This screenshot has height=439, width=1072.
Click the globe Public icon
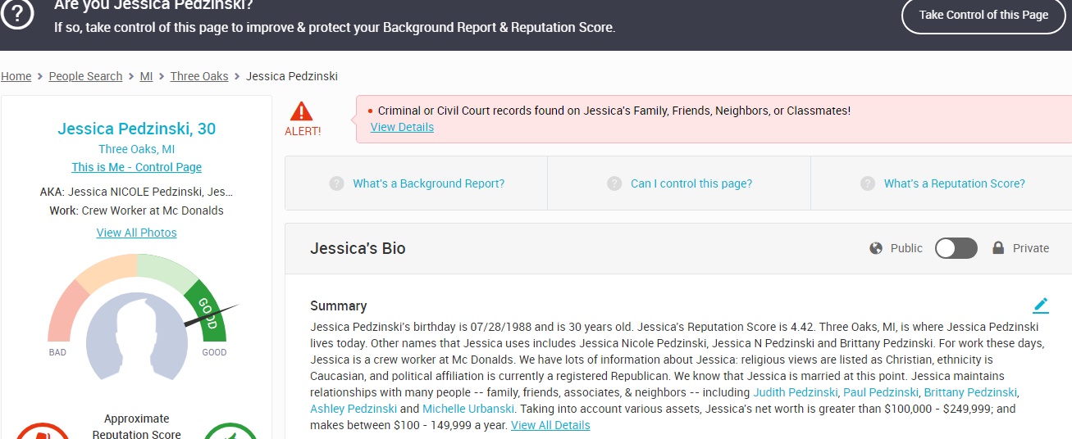click(876, 248)
